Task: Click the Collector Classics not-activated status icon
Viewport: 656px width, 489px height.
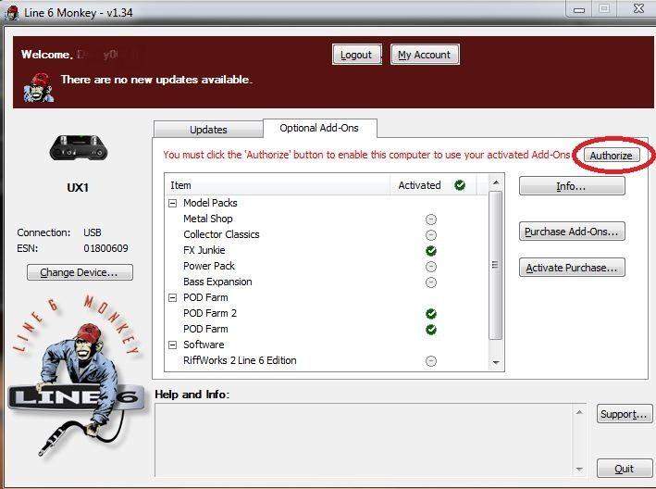Action: tap(431, 235)
